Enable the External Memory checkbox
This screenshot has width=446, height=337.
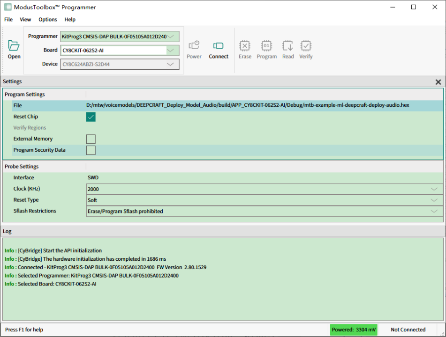click(91, 139)
